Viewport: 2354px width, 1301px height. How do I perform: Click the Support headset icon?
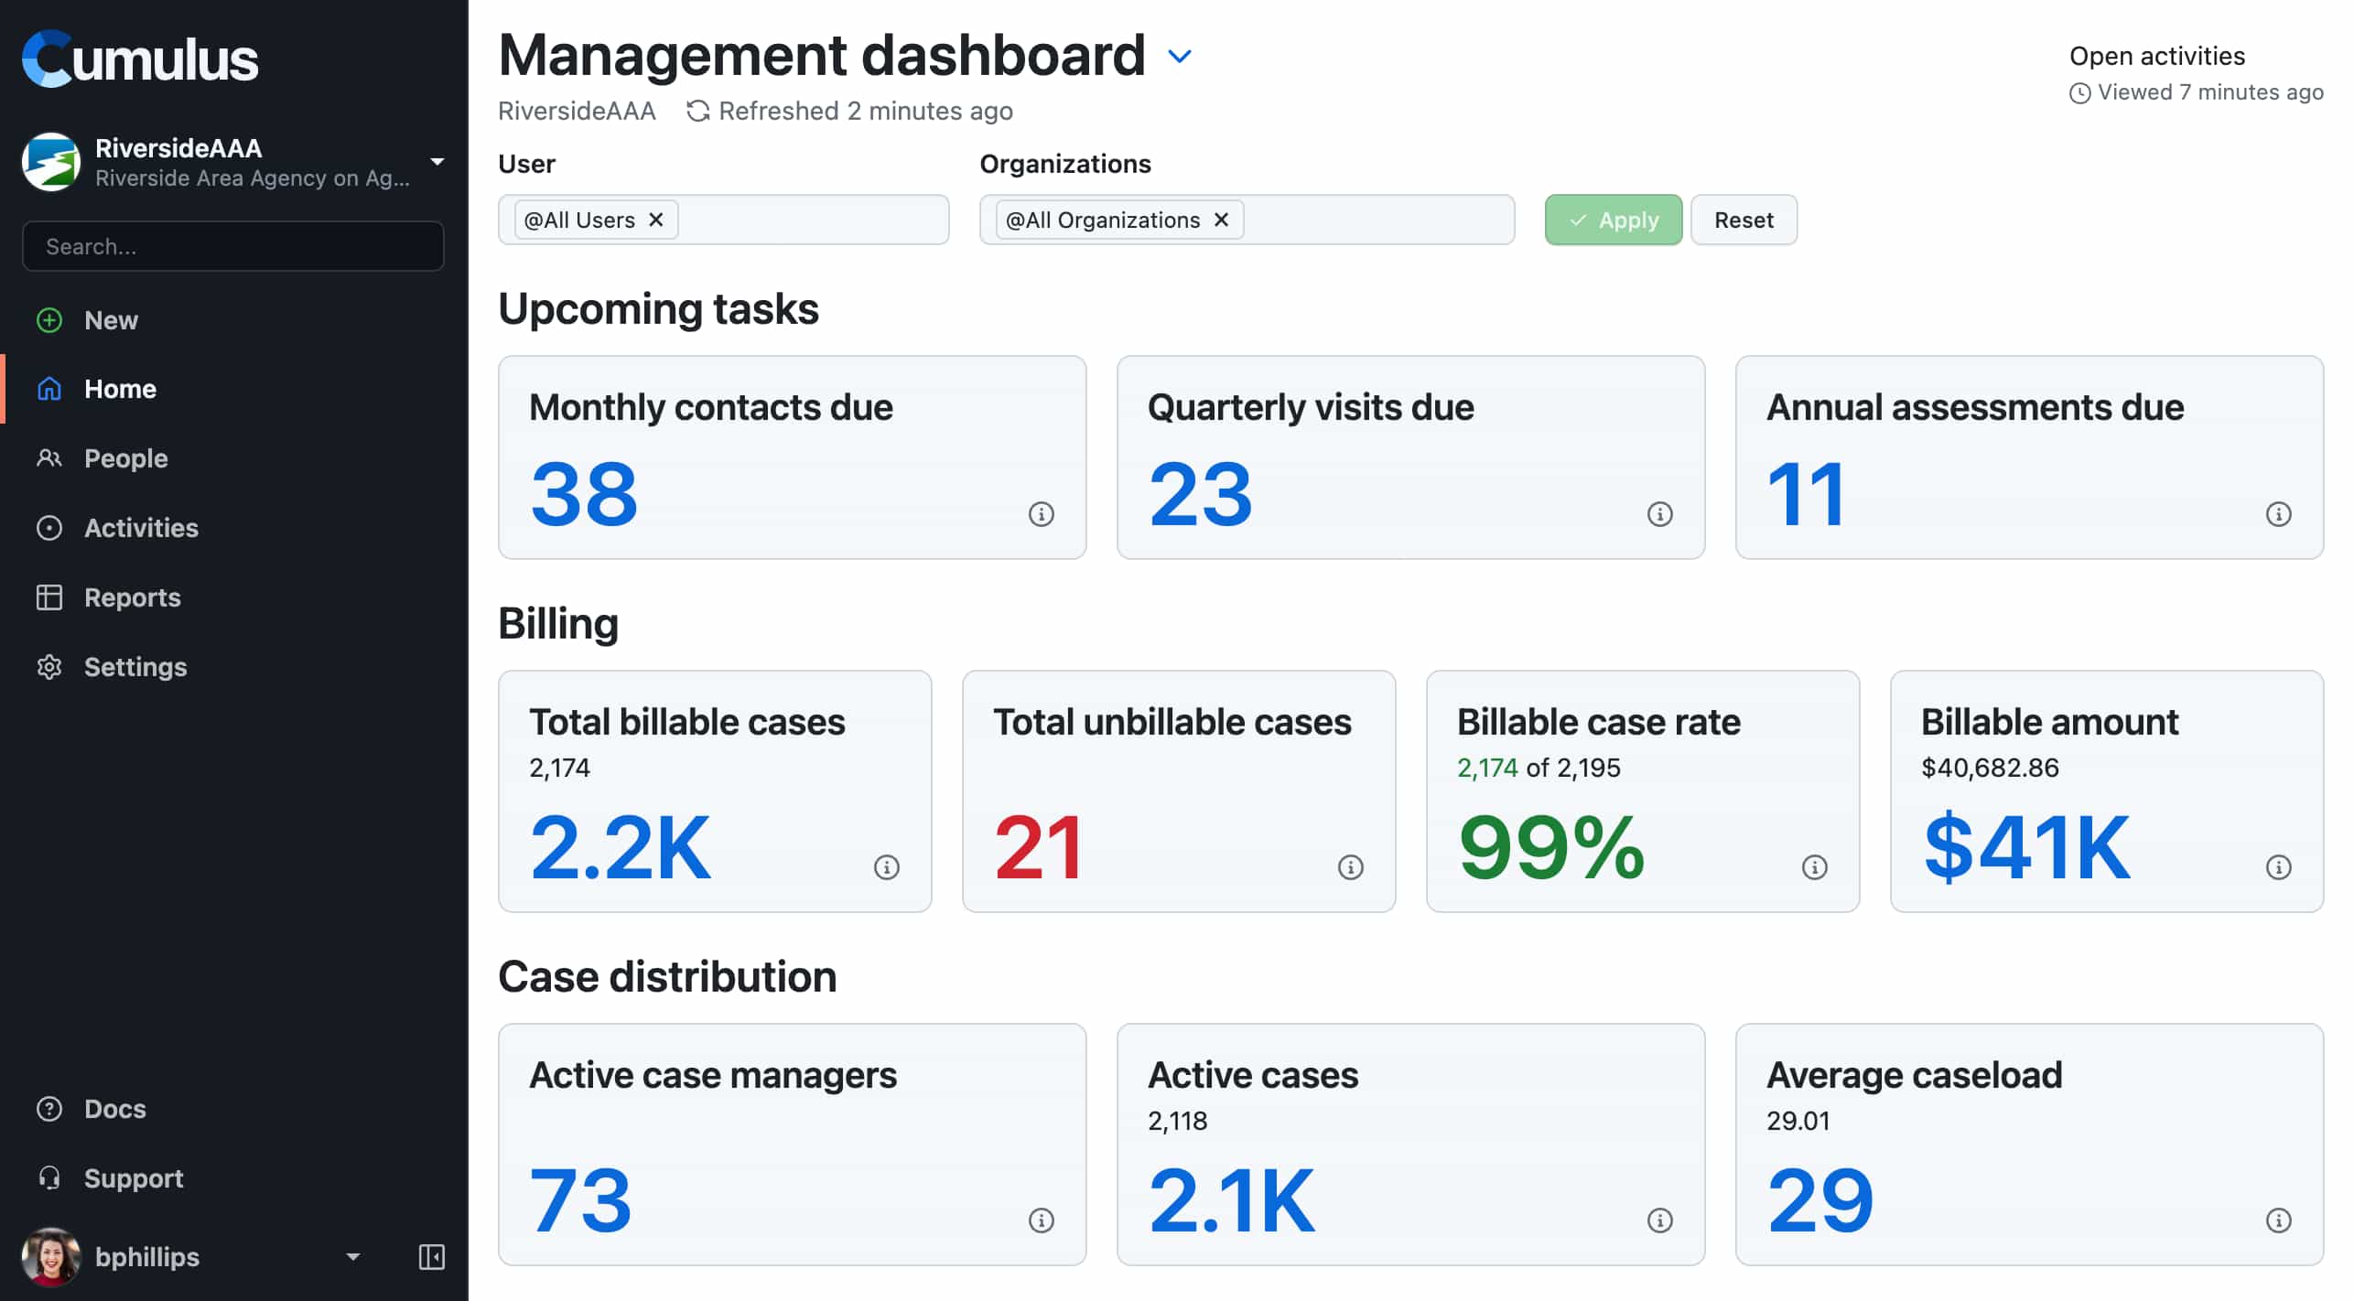(x=49, y=1178)
